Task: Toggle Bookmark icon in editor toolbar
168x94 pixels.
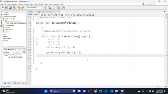Action: click(x=74, y=15)
